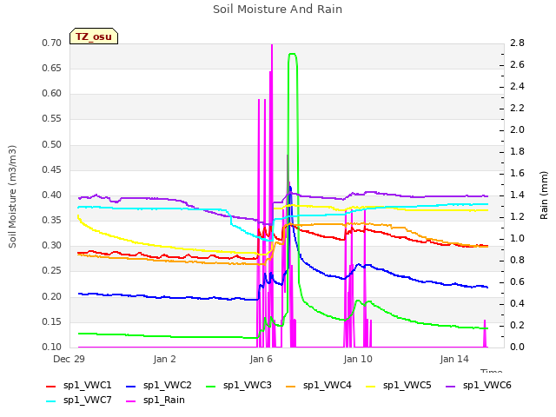Click the Jan 6 x-axis date label
Screen dimensions: 556x417
pos(261,359)
